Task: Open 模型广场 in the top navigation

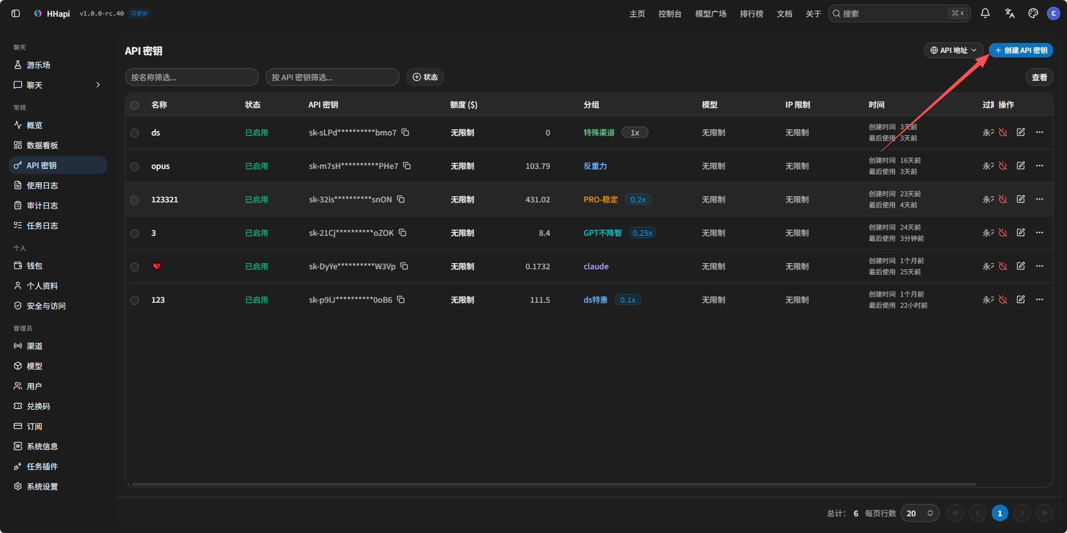Action: (x=710, y=13)
